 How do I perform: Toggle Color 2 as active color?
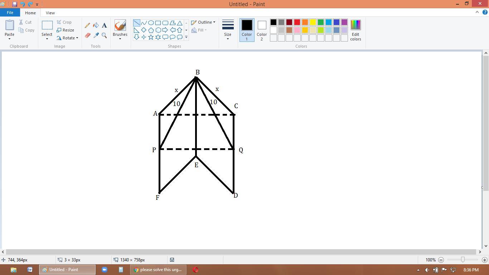point(262,30)
